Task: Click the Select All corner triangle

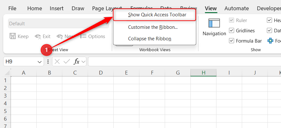Action: (7, 73)
